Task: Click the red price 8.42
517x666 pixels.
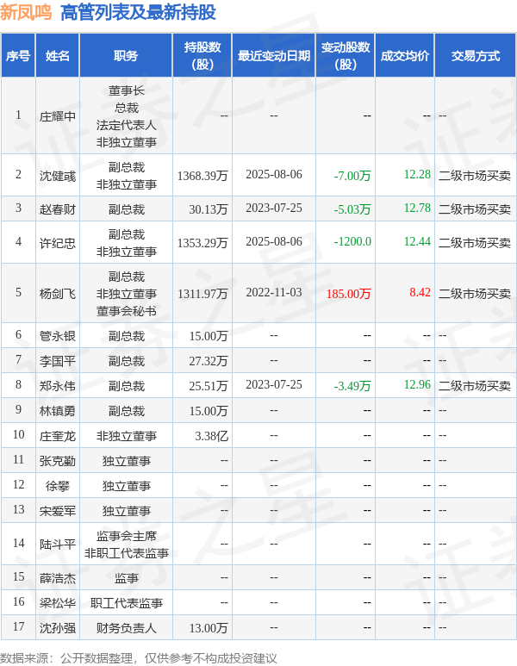Action: tap(420, 293)
